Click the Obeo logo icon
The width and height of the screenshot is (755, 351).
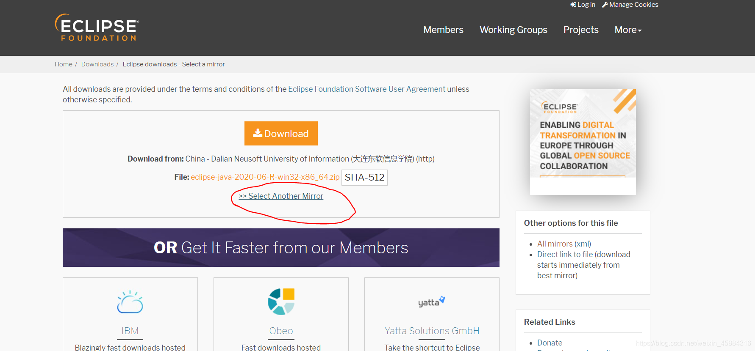pyautogui.click(x=281, y=302)
